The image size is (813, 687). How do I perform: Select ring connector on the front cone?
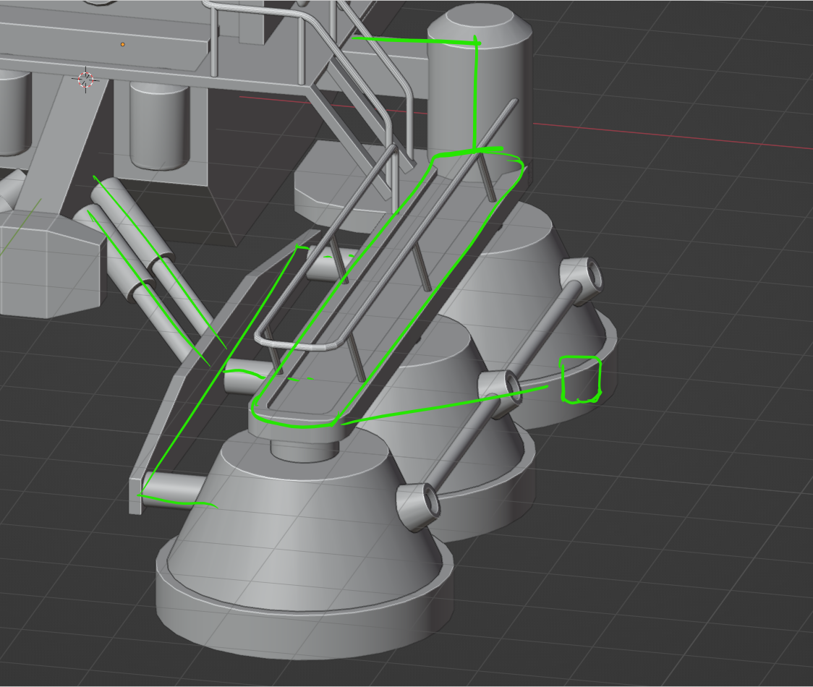coord(417,501)
